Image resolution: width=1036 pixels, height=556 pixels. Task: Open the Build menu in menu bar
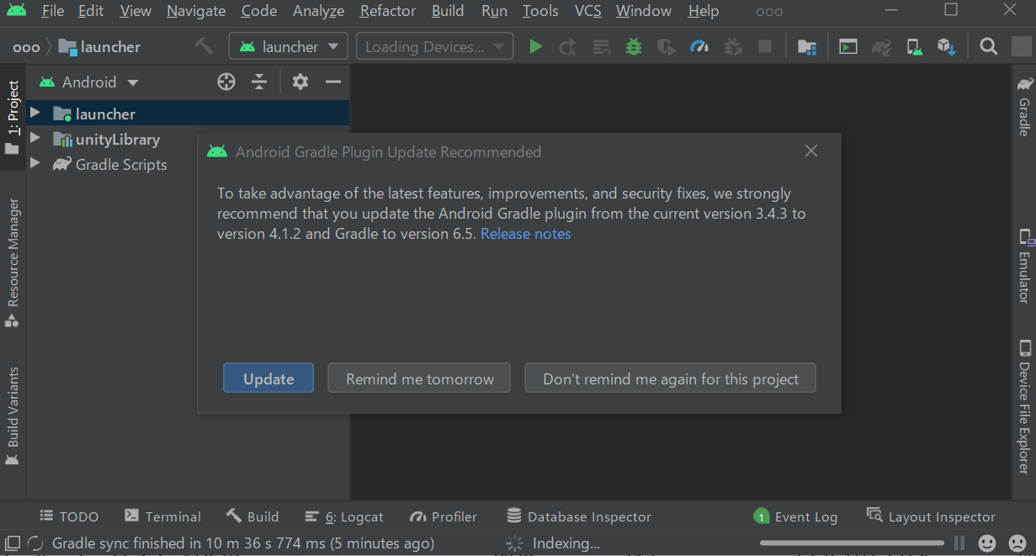tap(448, 11)
